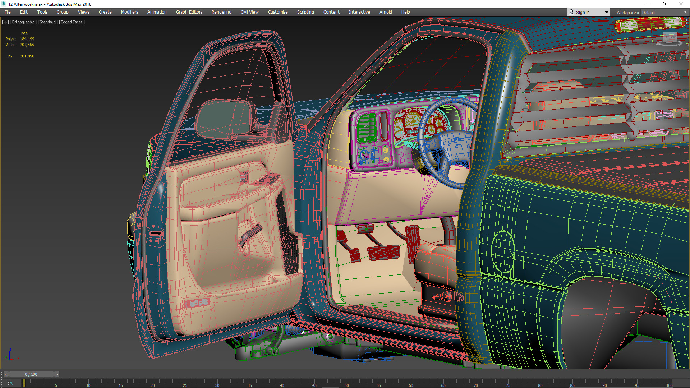Open the Modifiers menu
This screenshot has width=690, height=388.
click(x=129, y=12)
